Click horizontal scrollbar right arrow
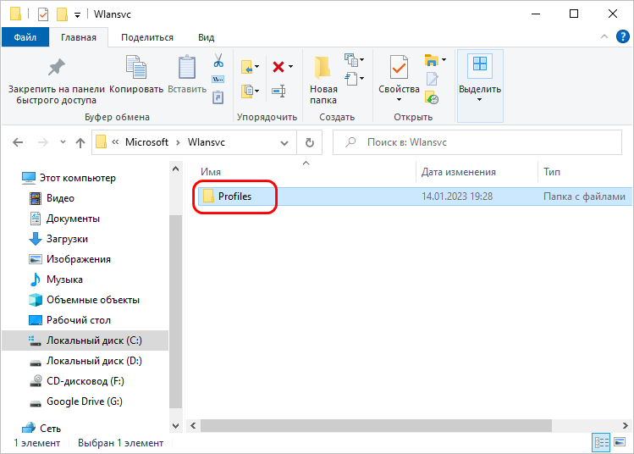The height and width of the screenshot is (454, 634). [x=625, y=426]
